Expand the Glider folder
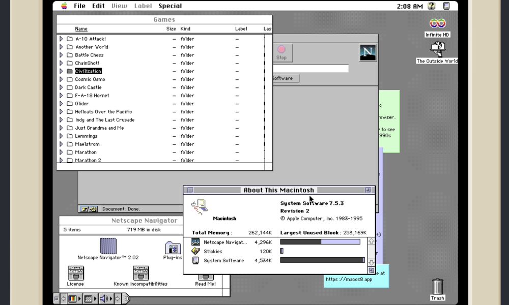This screenshot has width=509, height=305. coord(61,104)
